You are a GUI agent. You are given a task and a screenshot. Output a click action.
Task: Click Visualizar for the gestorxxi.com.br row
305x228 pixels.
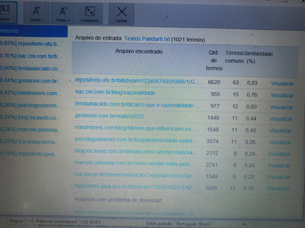click(281, 119)
